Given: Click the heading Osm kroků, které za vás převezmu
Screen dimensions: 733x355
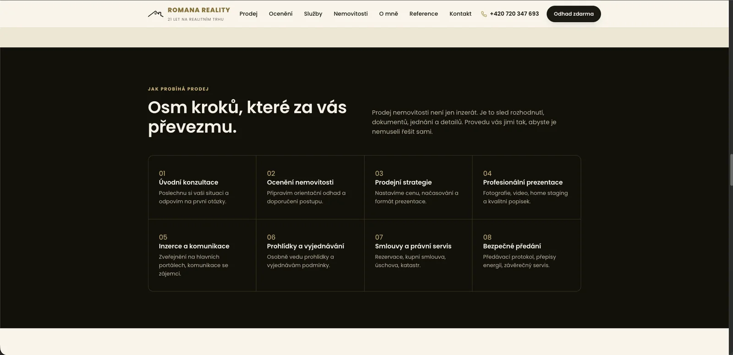Looking at the screenshot, I should click(x=247, y=117).
